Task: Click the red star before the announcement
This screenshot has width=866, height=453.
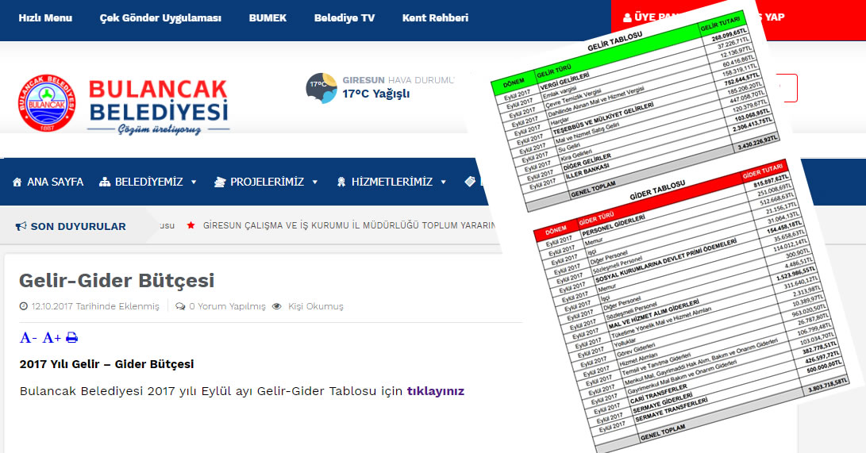Action: pos(191,225)
